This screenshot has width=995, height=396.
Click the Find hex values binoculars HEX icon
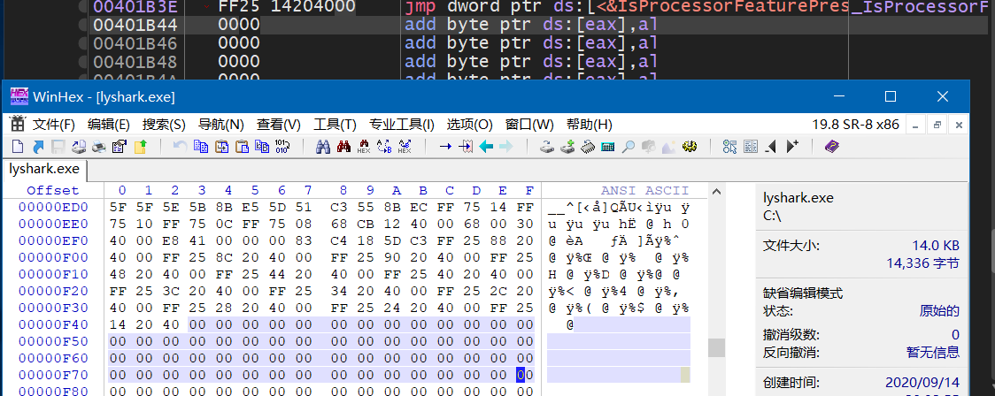(x=364, y=147)
